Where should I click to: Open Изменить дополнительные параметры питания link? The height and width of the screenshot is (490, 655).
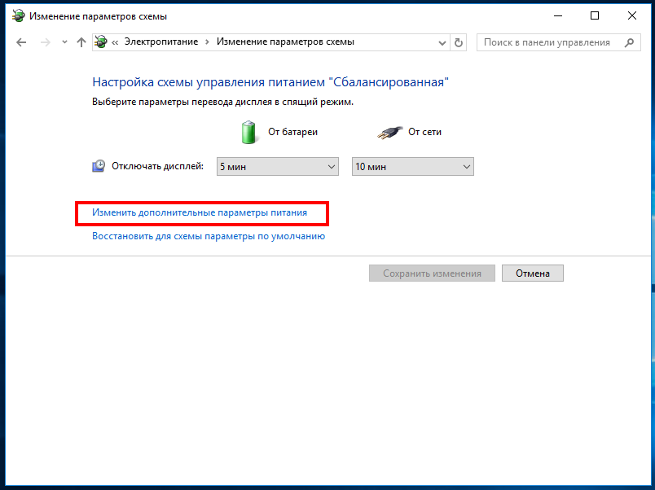(x=200, y=212)
